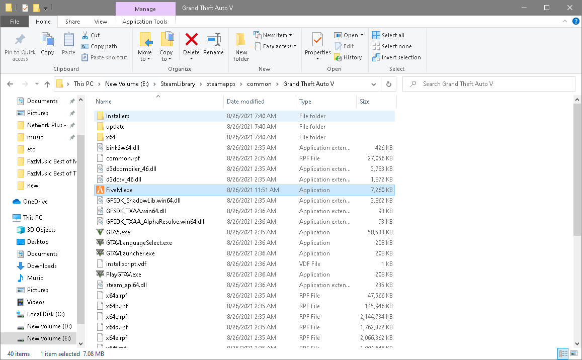Click the file list vertical scrollbar
Screen dimensions: 582x360
(x=577, y=169)
